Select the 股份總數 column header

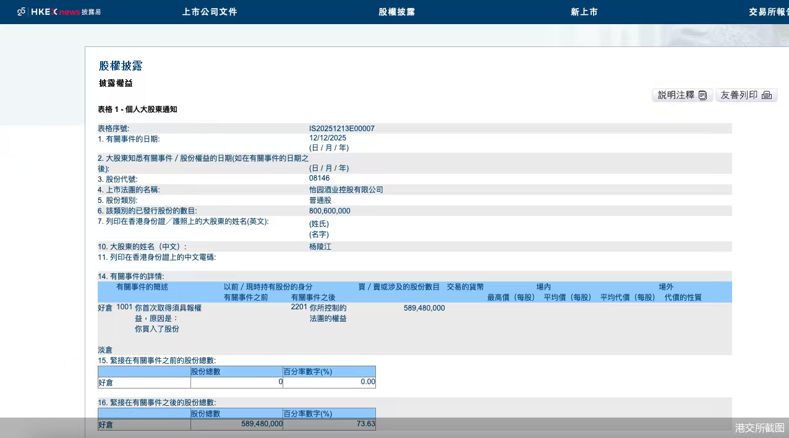click(x=205, y=371)
